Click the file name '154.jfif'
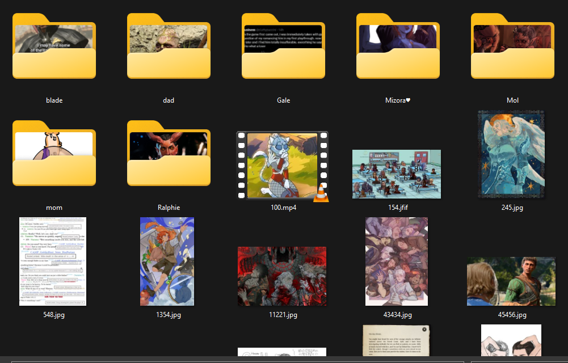This screenshot has height=363, width=568. pos(398,208)
